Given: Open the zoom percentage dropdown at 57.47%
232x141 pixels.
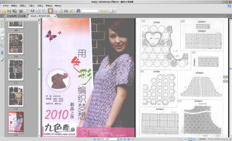Looking at the screenshot, I should point(209,139).
